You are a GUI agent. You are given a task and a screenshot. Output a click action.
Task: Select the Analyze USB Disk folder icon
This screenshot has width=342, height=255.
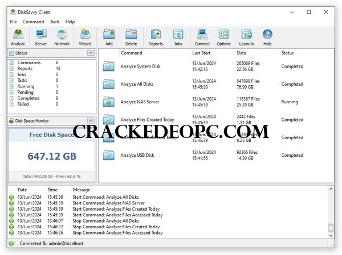tap(109, 155)
